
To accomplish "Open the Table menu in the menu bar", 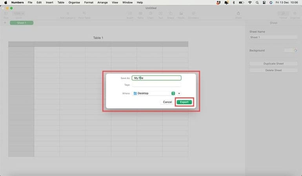I will click(x=61, y=2).
